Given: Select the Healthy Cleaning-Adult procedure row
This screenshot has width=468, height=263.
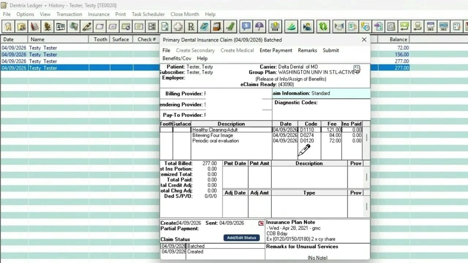Looking at the screenshot, I should 261,130.
